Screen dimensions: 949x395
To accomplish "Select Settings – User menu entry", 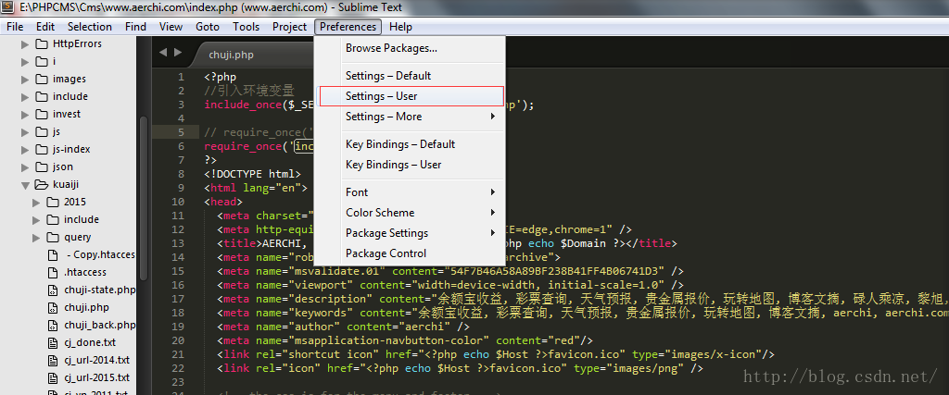I will [411, 96].
